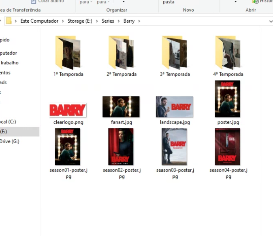This screenshot has height=236, width=273.
Task: Open the Abrir group dropdown arrow
Action: tap(236, 2)
